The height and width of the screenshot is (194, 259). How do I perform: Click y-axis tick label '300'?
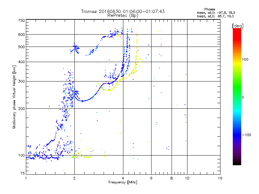[21, 81]
